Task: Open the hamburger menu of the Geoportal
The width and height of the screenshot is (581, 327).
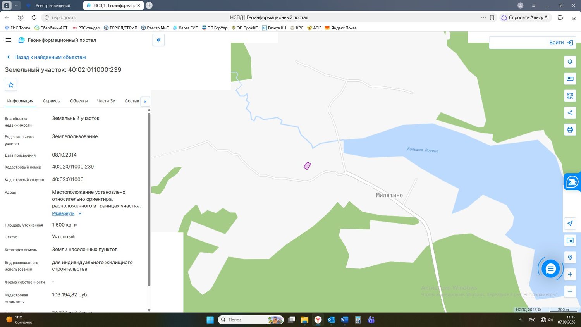Action: point(9,40)
